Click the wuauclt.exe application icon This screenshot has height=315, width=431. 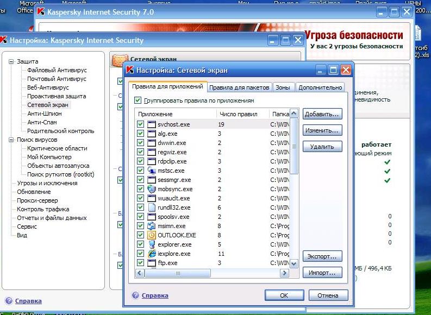click(x=152, y=198)
